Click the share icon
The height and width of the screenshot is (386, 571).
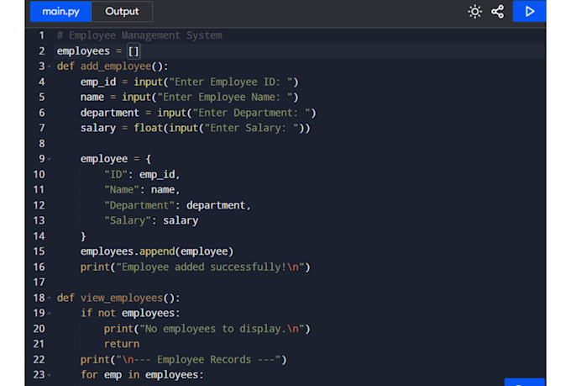click(x=498, y=12)
